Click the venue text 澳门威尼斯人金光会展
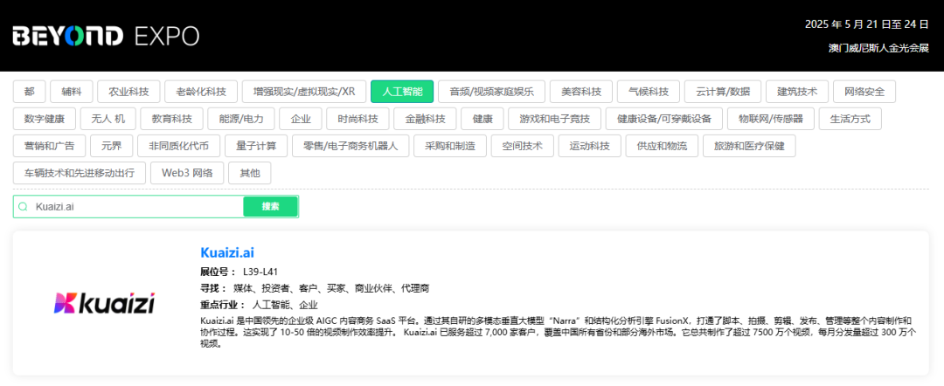Screen dimensions: 944x386 point(878,48)
